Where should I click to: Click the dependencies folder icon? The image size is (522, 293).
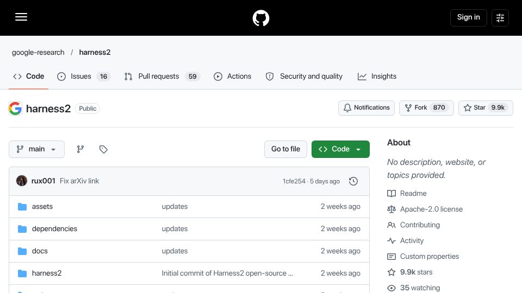tap(22, 229)
